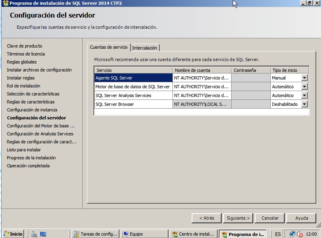Screen dimensions: 321x238
Task: Open Ayuda for this setup page
Action: [301, 218]
